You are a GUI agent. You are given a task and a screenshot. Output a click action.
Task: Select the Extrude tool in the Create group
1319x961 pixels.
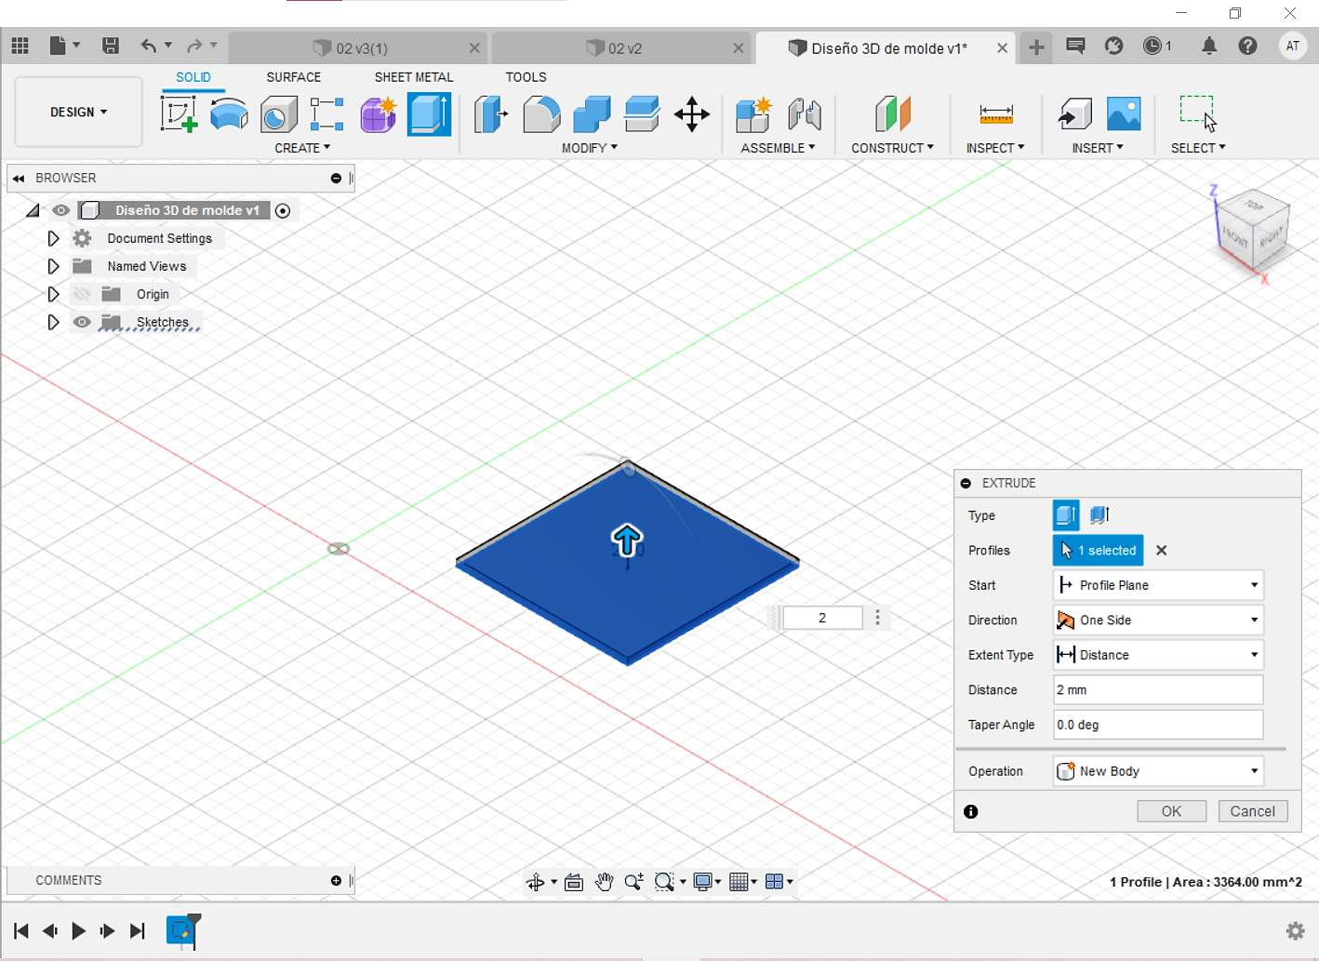pyautogui.click(x=429, y=114)
